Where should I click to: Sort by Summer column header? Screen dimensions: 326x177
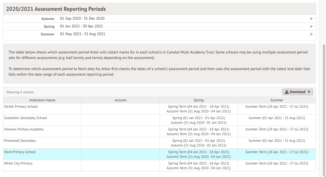[277, 100]
